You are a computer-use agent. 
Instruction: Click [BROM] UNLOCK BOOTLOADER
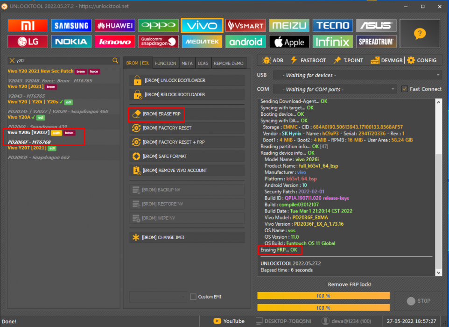[x=187, y=80]
